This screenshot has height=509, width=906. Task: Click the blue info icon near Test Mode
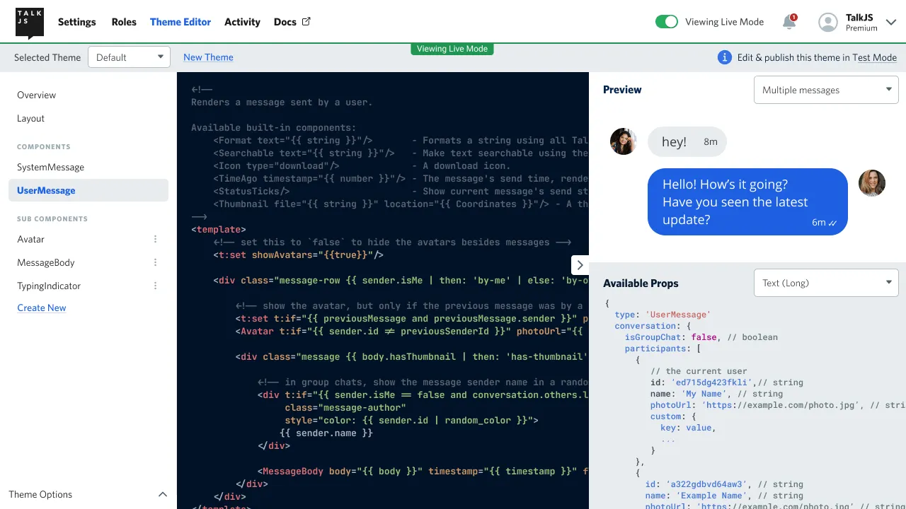click(x=724, y=57)
